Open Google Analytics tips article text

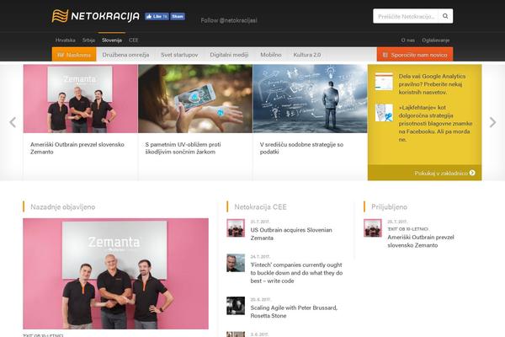point(432,84)
